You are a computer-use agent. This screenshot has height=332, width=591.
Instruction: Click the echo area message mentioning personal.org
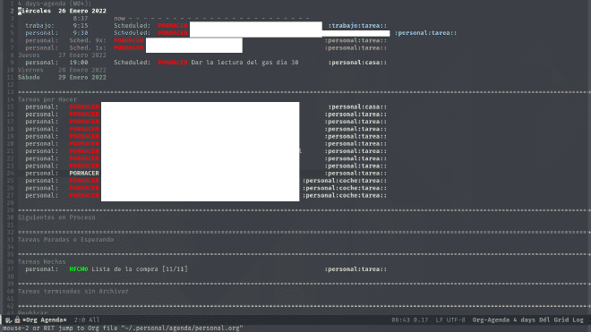[x=123, y=328]
